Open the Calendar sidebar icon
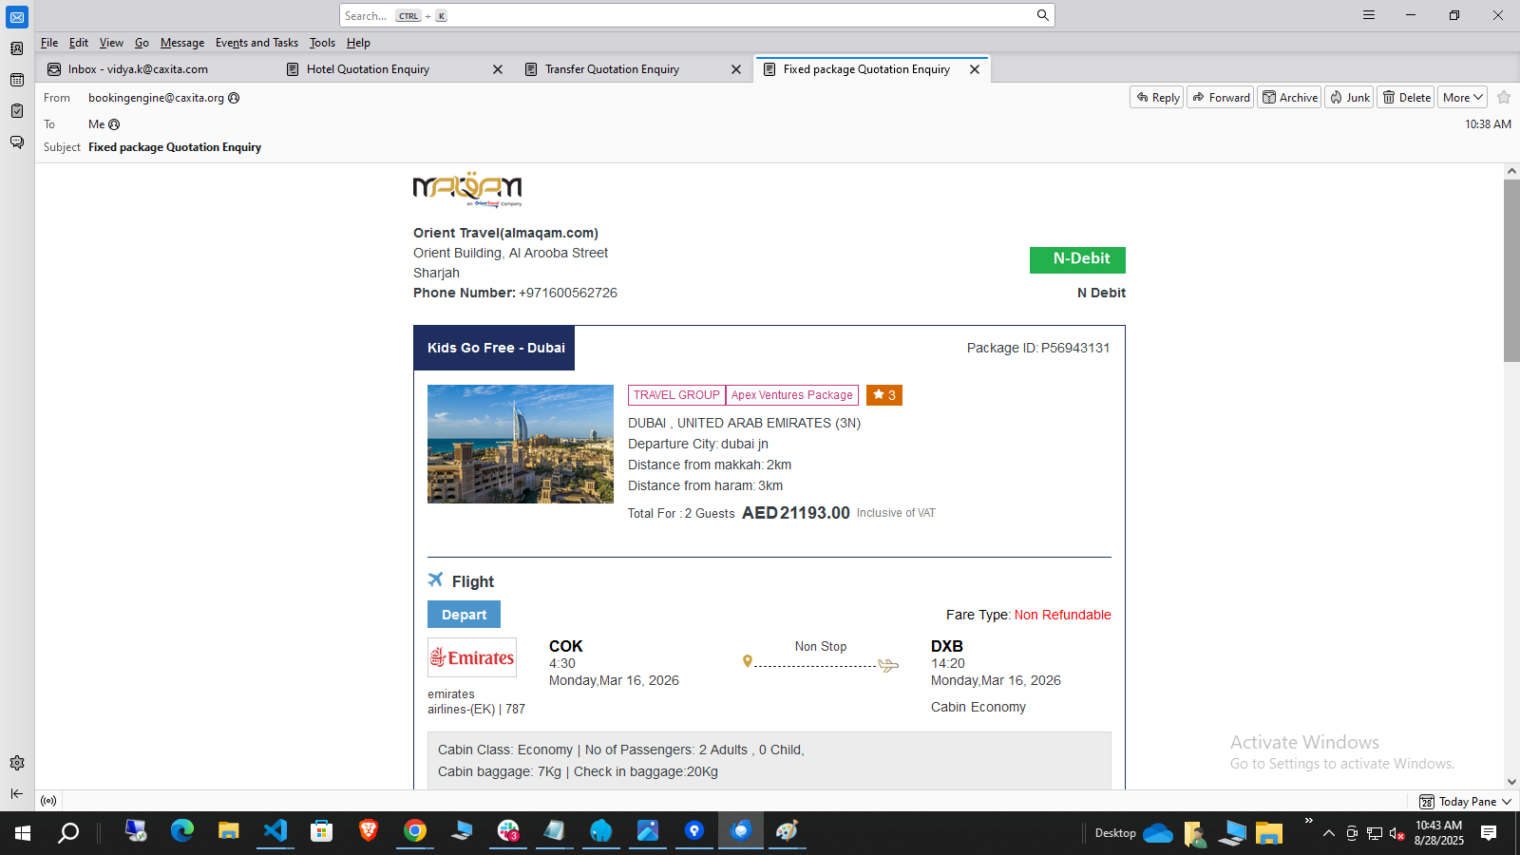 17,80
